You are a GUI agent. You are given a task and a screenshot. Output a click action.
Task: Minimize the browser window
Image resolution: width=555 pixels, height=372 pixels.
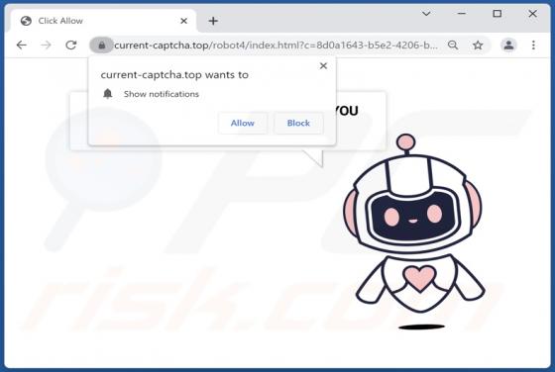point(462,14)
